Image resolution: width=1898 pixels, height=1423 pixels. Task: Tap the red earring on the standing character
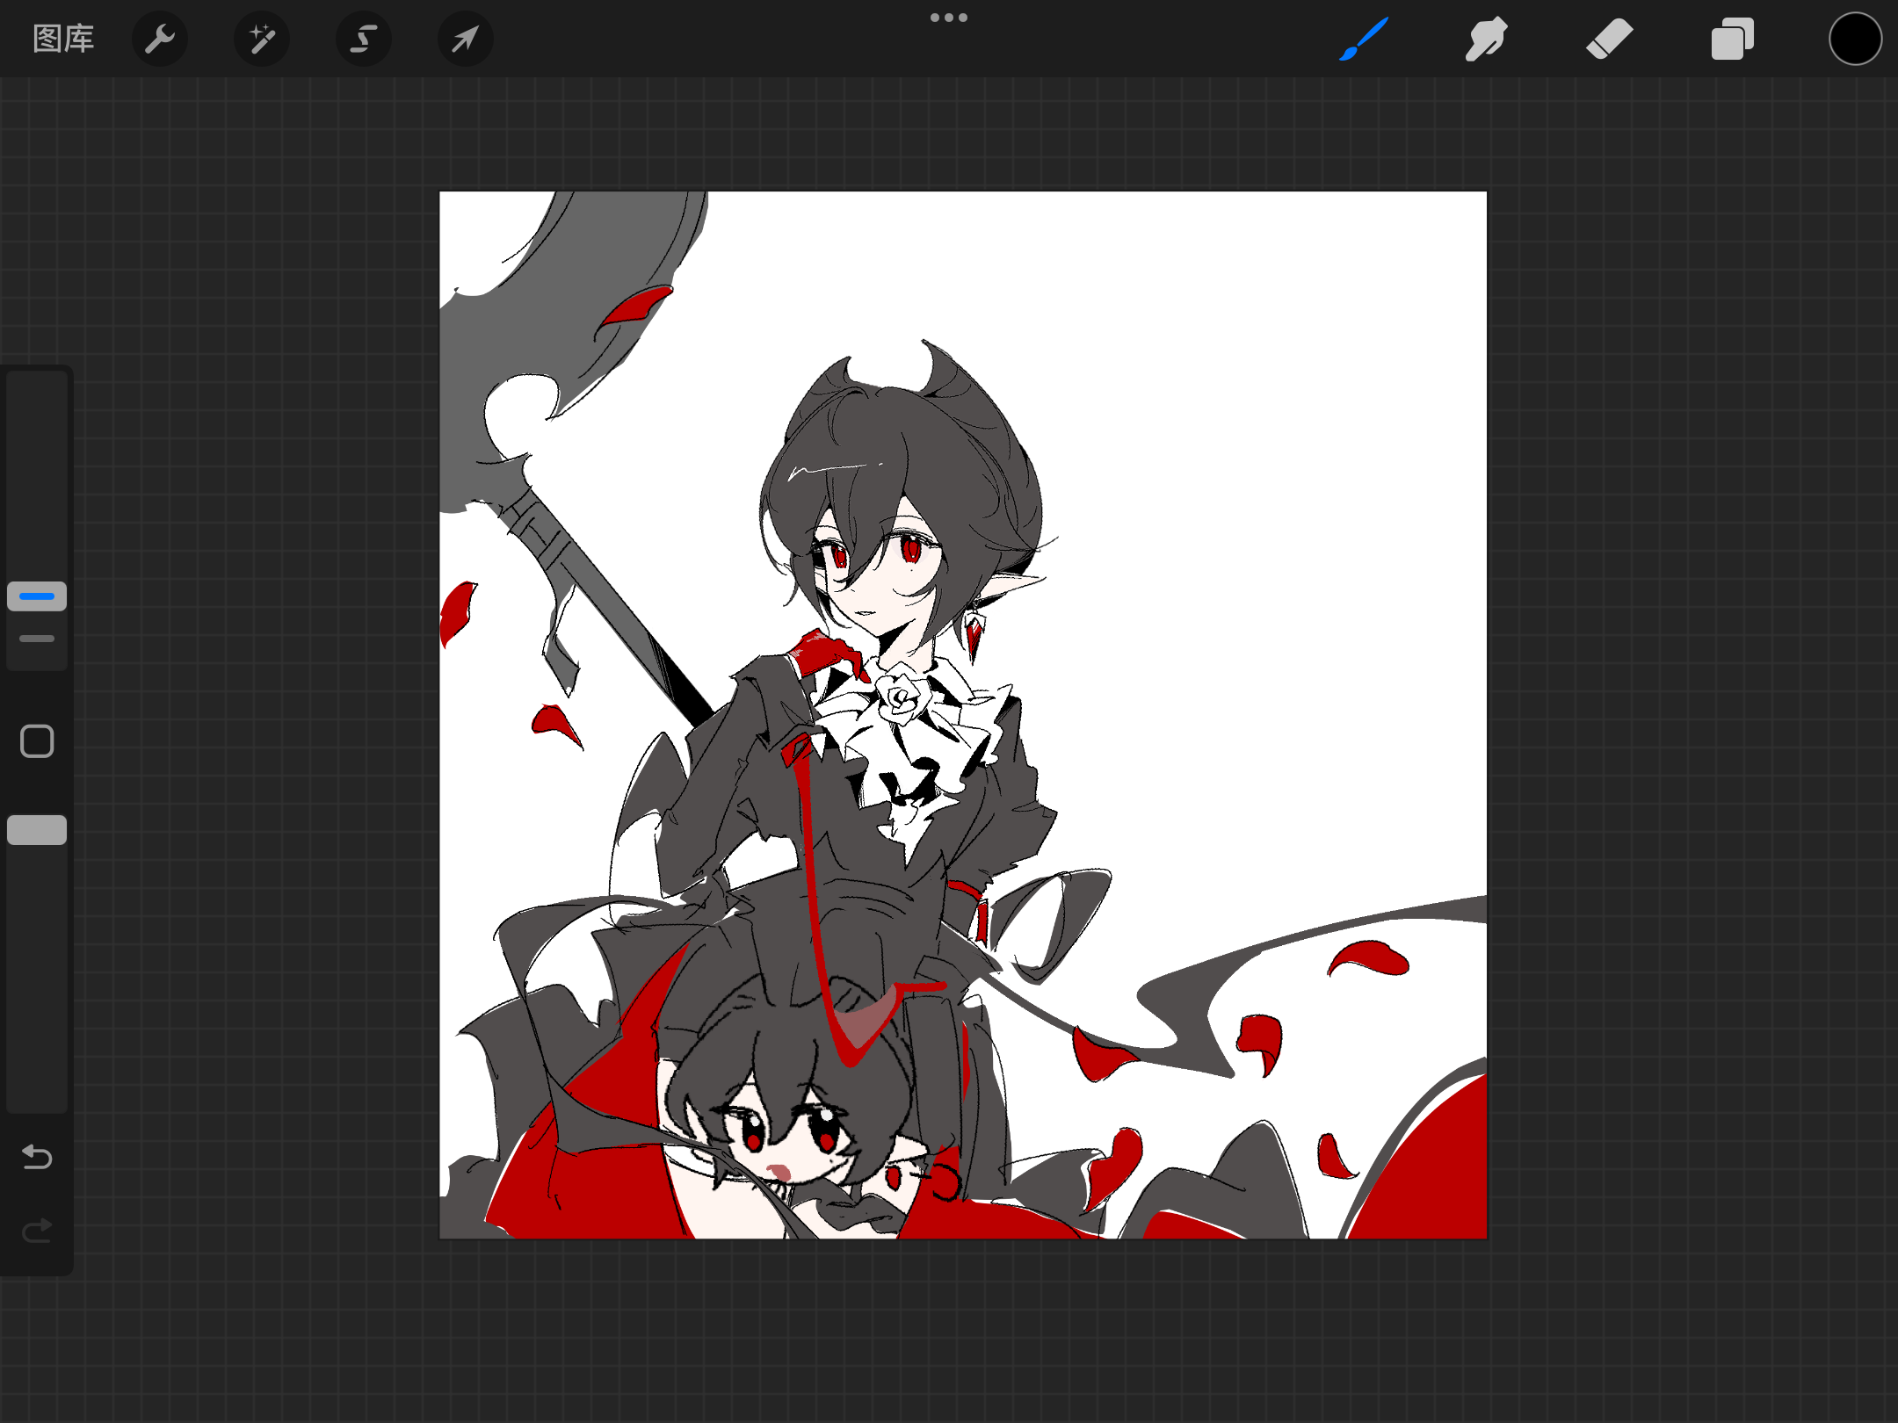tap(974, 634)
